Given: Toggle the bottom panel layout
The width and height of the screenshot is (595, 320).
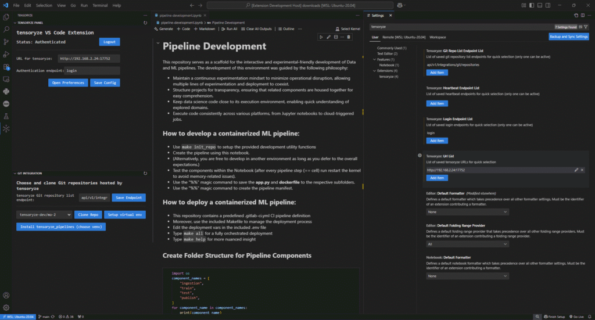Looking at the screenshot, I should (540, 5).
